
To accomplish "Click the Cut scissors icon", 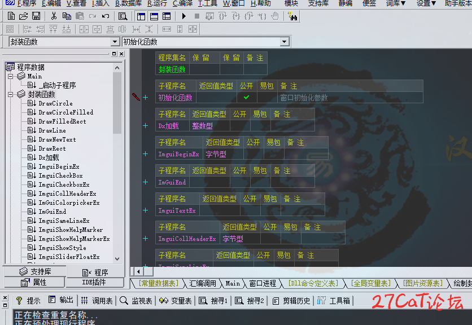I will pyautogui.click(x=54, y=16).
